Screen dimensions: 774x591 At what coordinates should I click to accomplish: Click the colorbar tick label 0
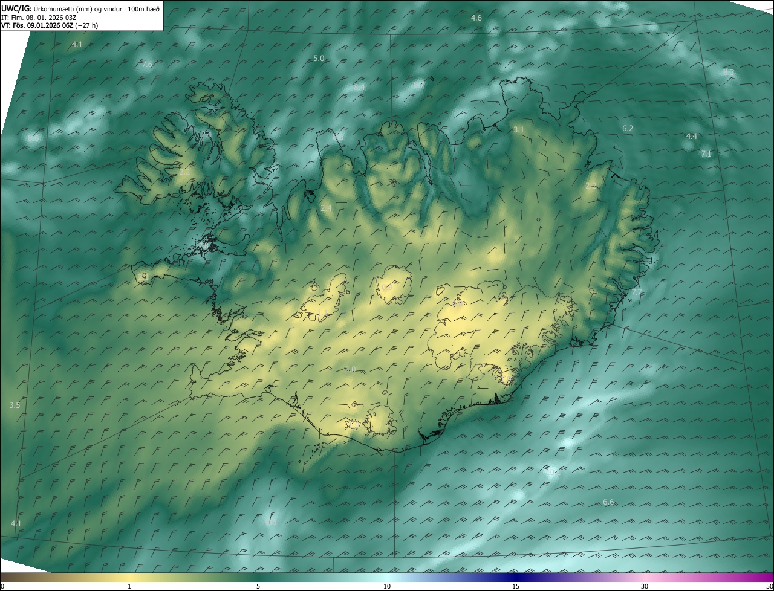(x=2, y=586)
